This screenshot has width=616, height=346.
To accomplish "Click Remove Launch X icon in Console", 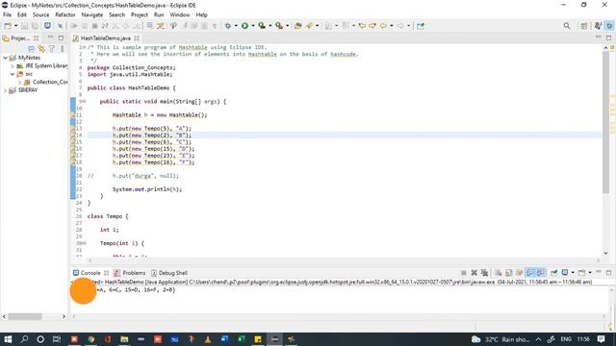I will point(475,273).
